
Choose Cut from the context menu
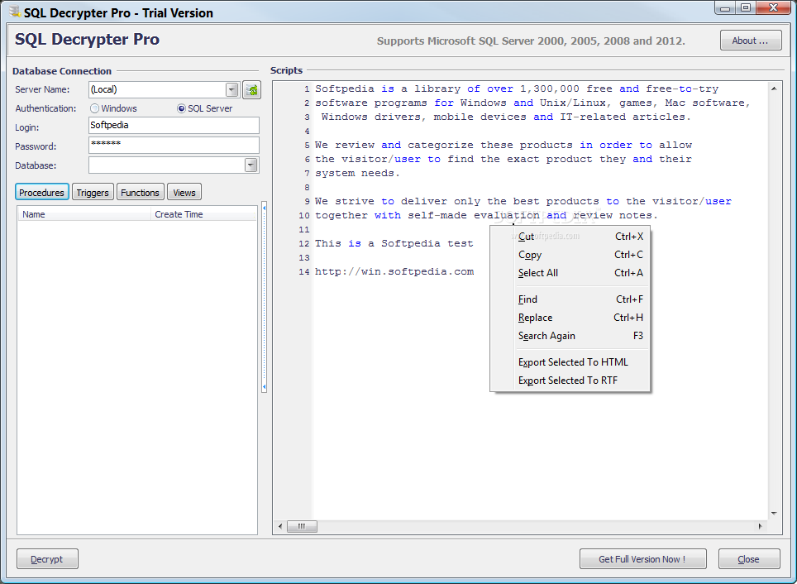click(570, 237)
